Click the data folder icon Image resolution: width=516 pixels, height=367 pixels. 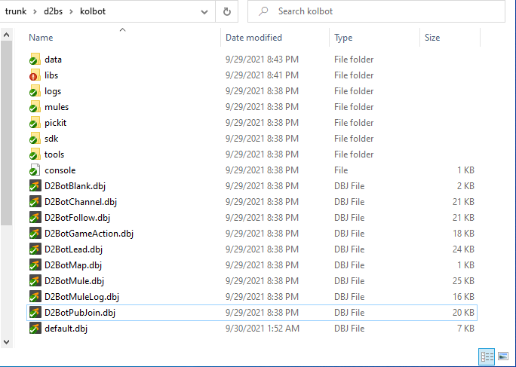point(35,60)
